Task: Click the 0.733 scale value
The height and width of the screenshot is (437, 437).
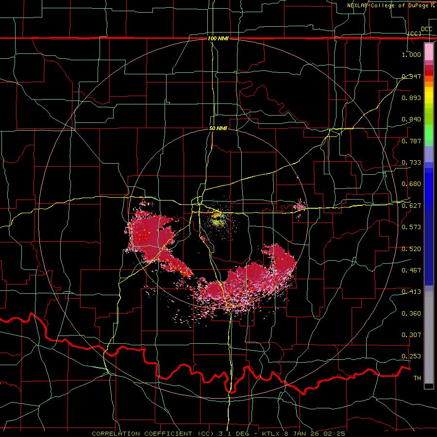Action: pos(411,163)
